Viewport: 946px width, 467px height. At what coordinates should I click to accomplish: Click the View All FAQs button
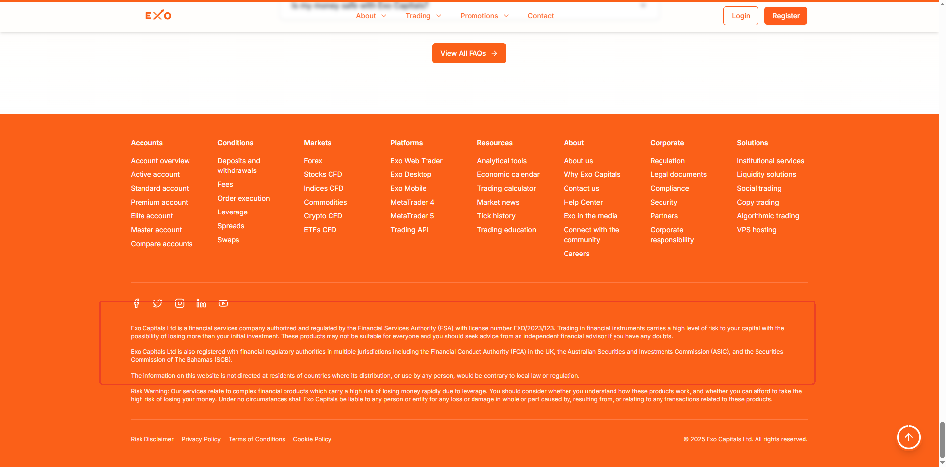click(469, 53)
